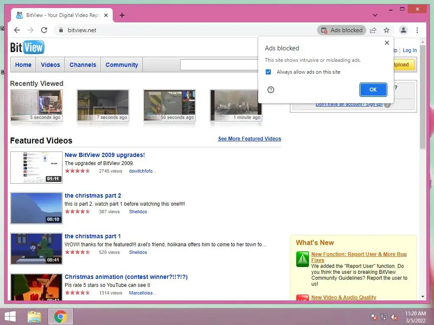Open the Community tab

point(122,65)
